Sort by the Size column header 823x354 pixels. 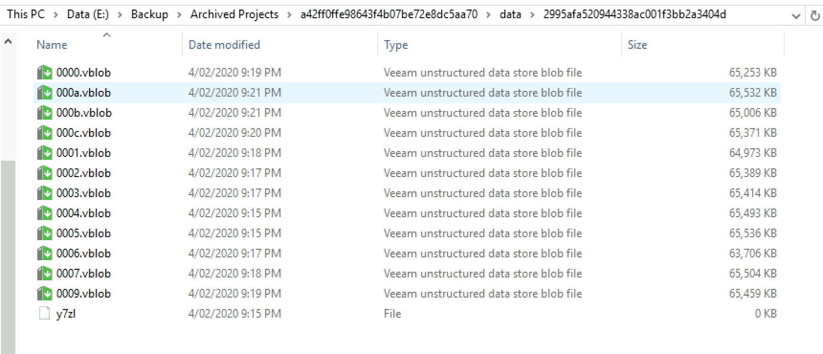click(x=637, y=45)
